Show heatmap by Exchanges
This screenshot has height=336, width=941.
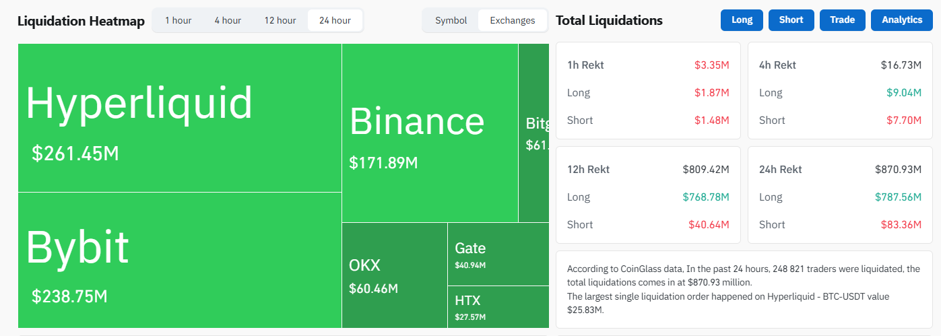[x=513, y=20]
